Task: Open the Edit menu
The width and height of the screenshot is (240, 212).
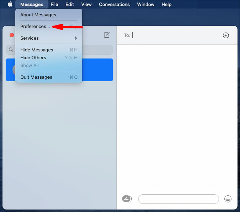Action: [x=70, y=4]
